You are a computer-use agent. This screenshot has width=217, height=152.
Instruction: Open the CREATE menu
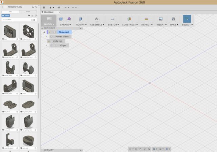(65, 25)
